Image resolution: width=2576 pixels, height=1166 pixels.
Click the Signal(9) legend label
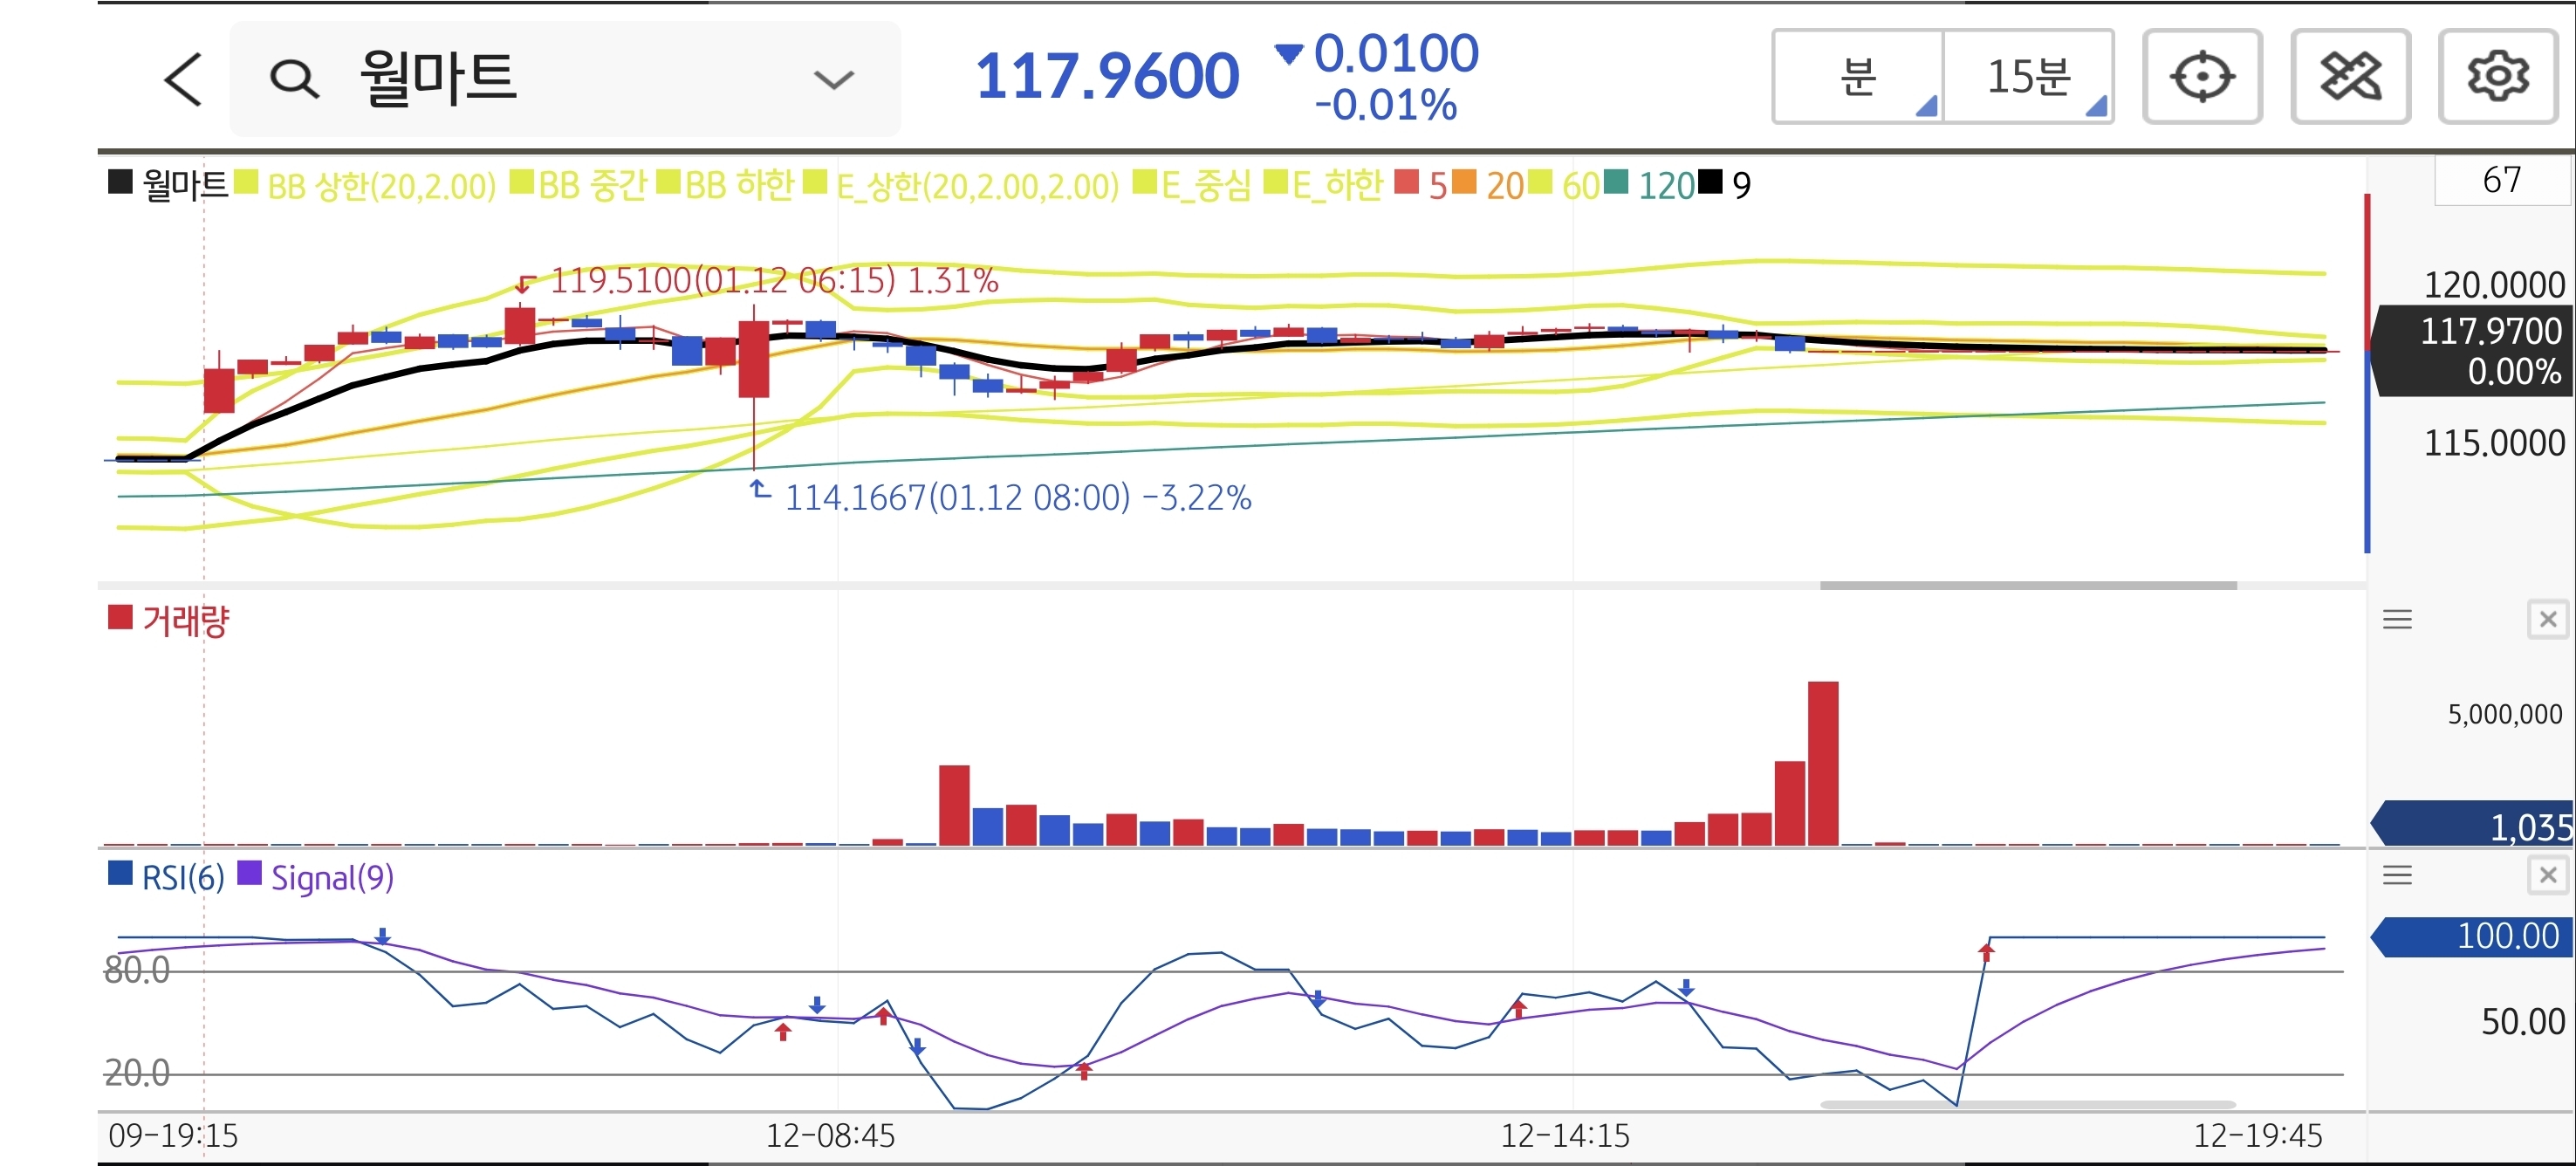pos(332,878)
